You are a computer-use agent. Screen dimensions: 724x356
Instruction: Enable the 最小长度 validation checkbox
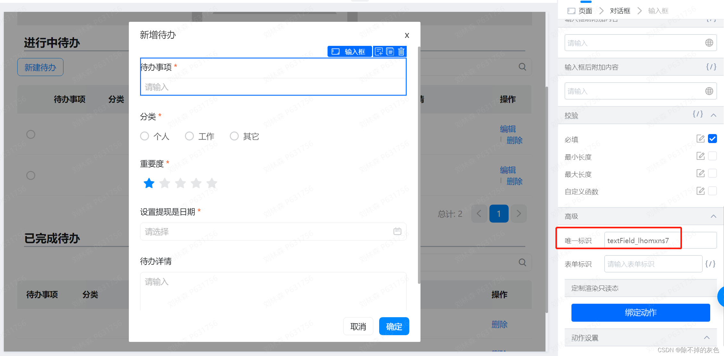pos(712,156)
